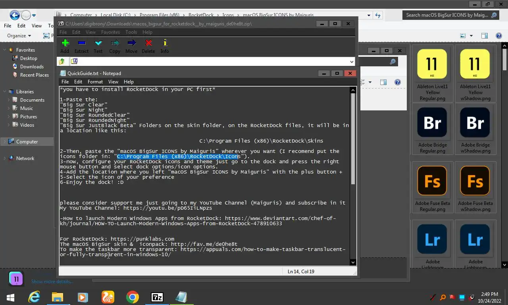Image resolution: width=508 pixels, height=305 pixels.
Task: Click the change view icon in the back Explorer toolbar
Action: 463,36
